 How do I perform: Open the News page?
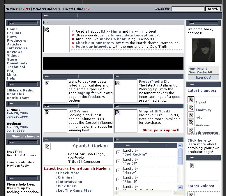click(12, 37)
